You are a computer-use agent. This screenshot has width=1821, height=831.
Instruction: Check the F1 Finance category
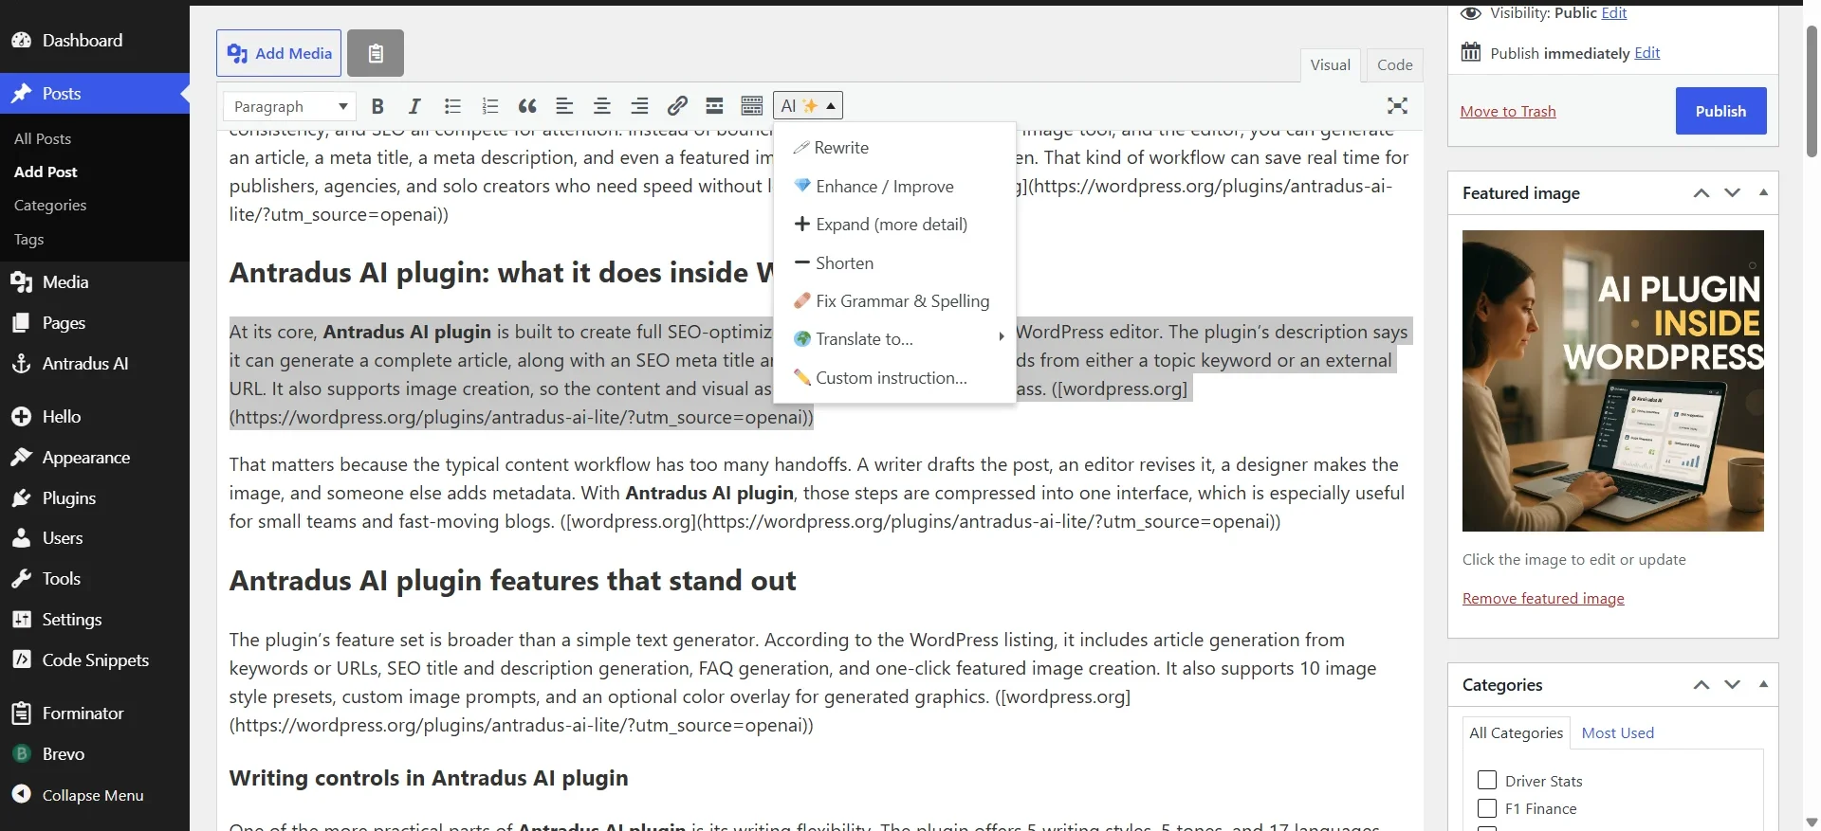[x=1487, y=808]
